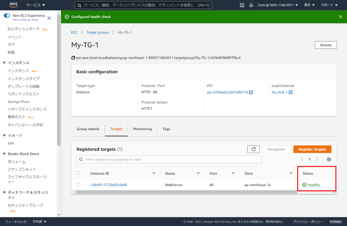Open スポットリクエスト in sidebar
The image size is (347, 226).
pos(24,94)
